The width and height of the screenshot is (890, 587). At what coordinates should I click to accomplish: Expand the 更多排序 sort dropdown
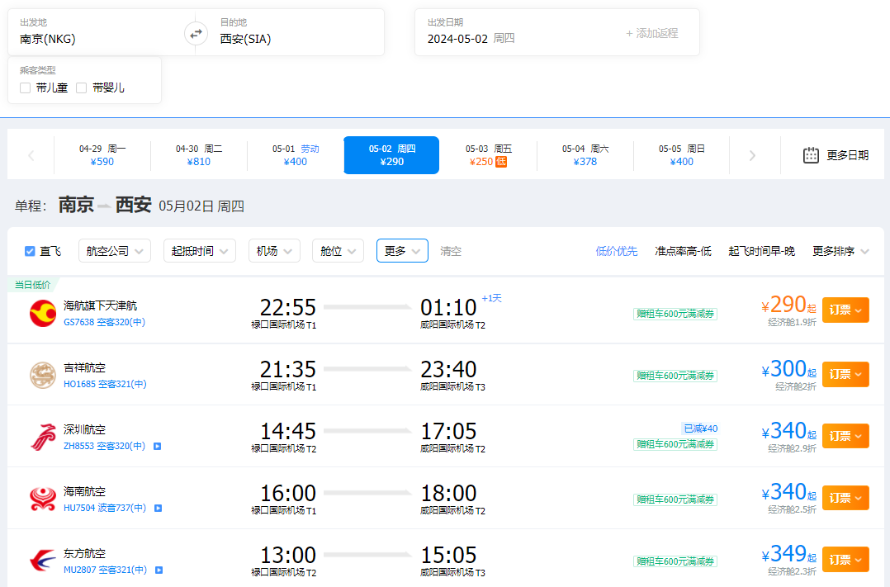coord(840,251)
